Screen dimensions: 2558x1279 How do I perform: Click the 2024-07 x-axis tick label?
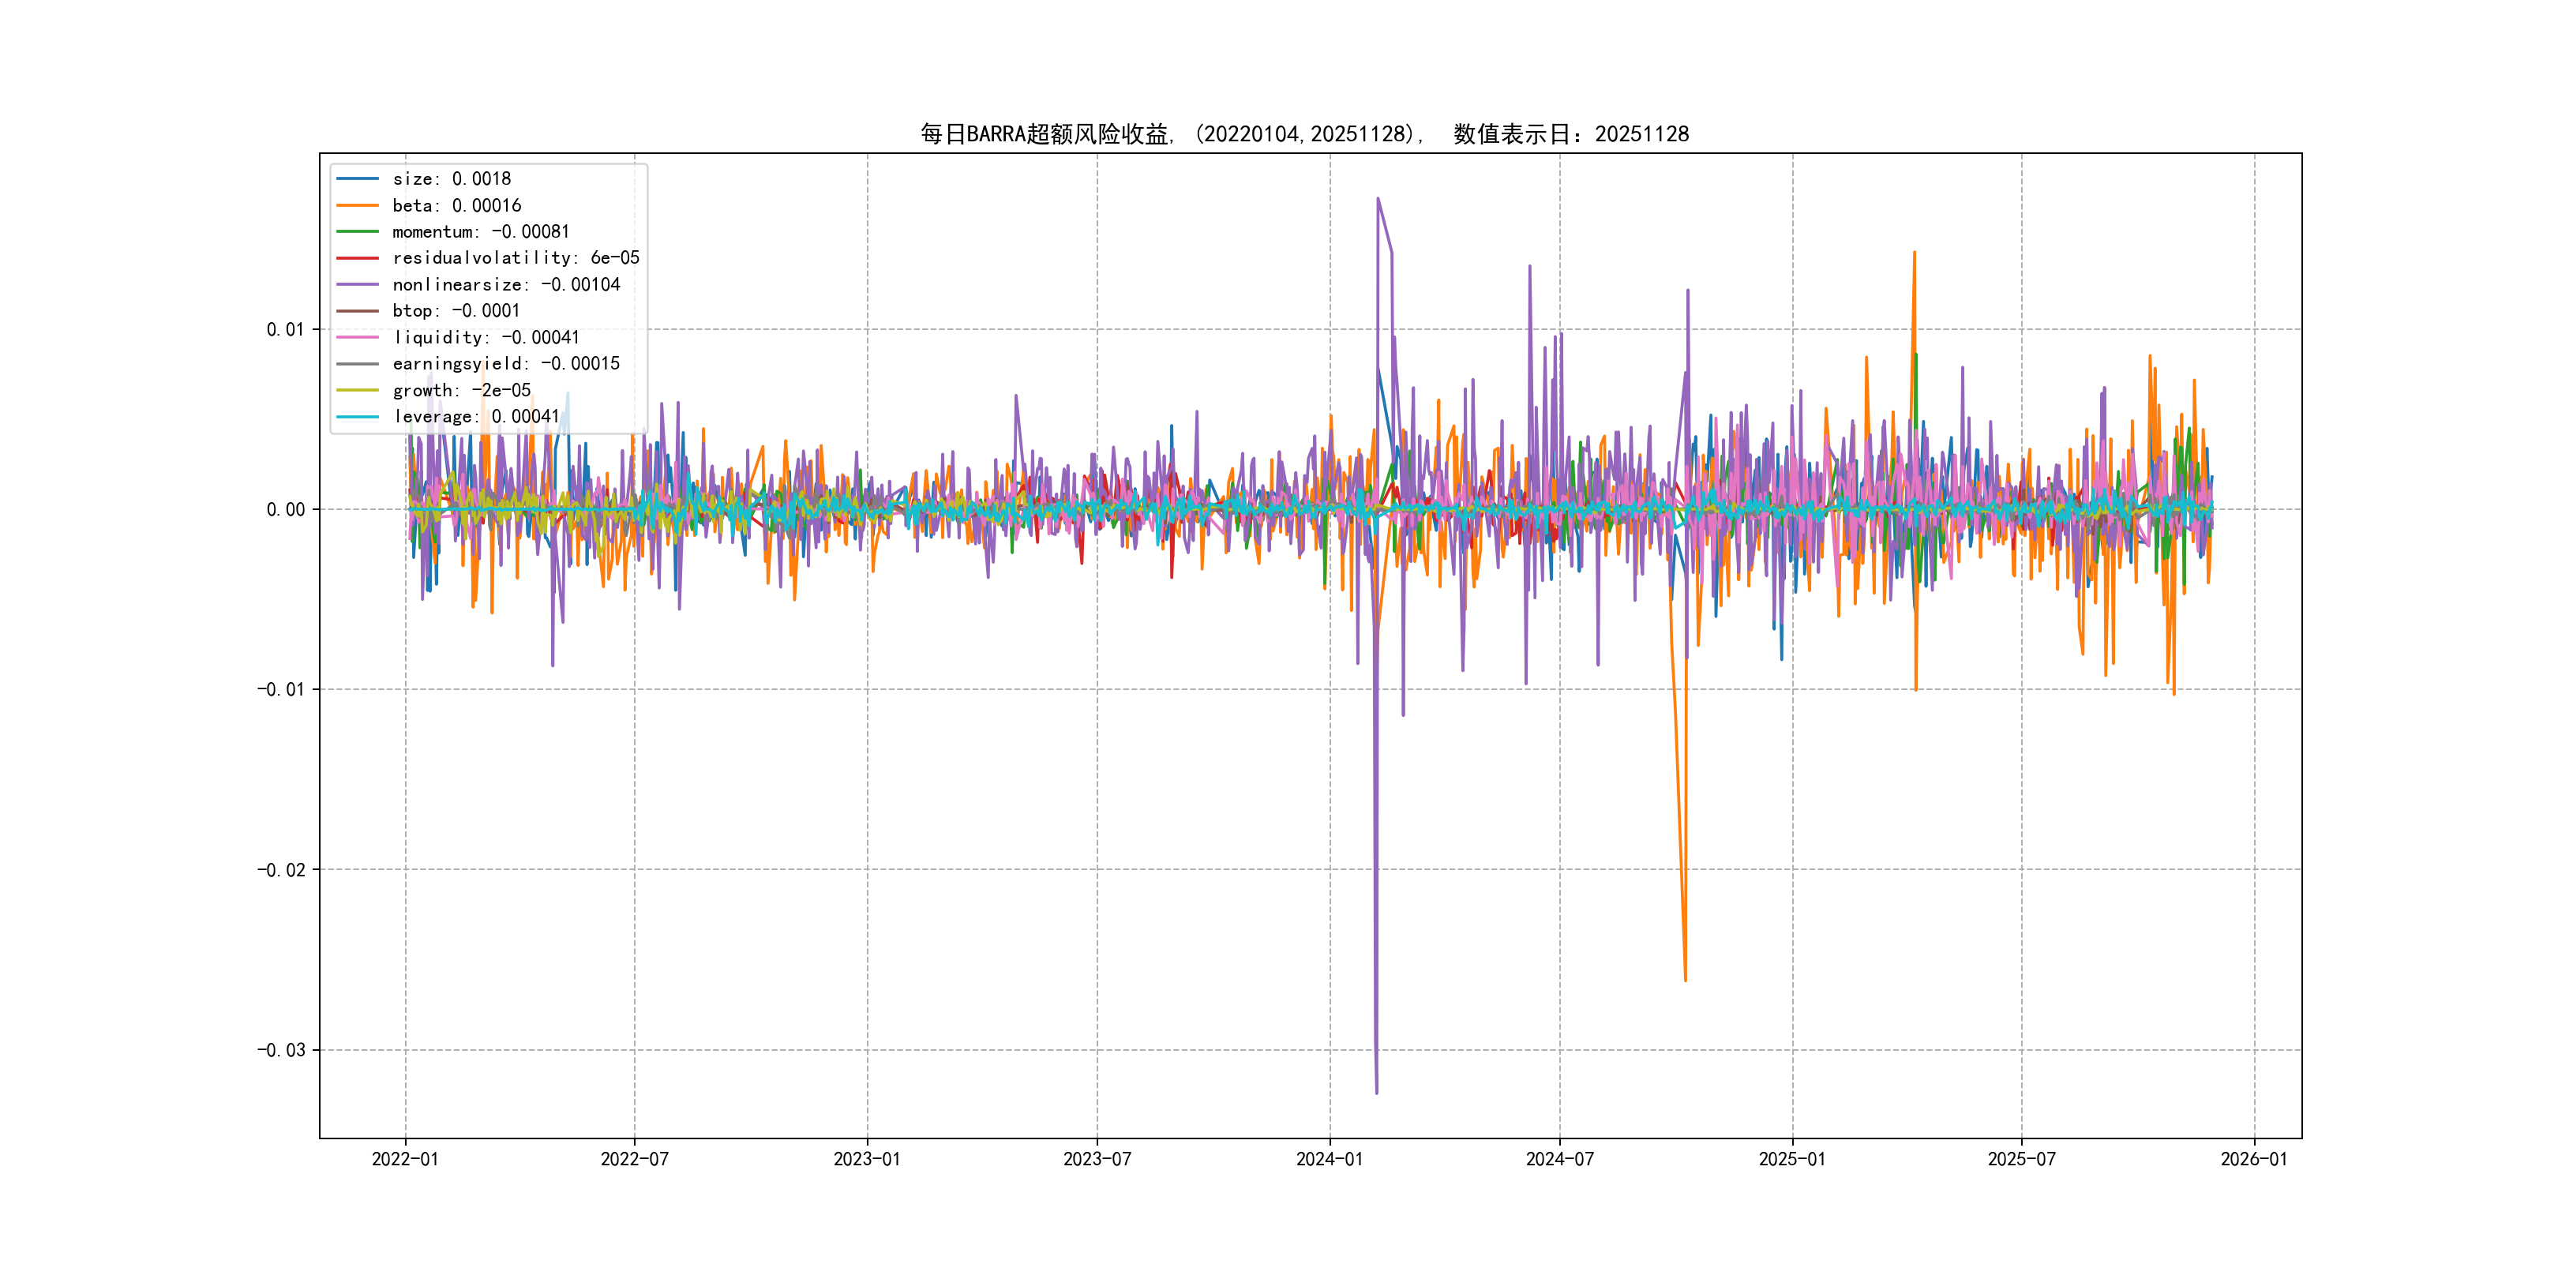coord(1559,1159)
